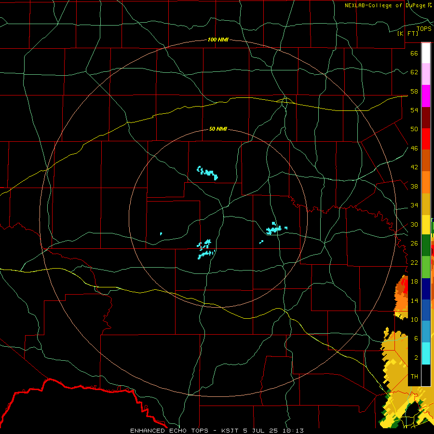
Task: Click the "10:13" timestamp
Action: (293, 431)
